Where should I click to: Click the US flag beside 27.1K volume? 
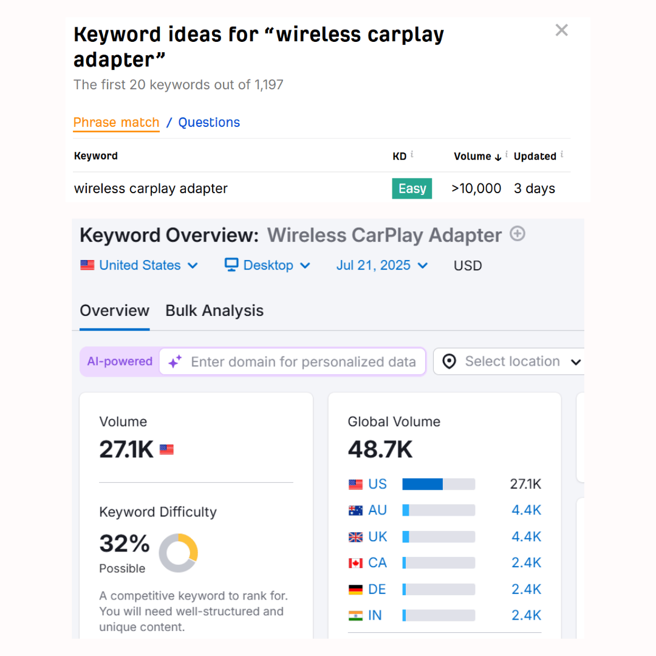tap(166, 449)
